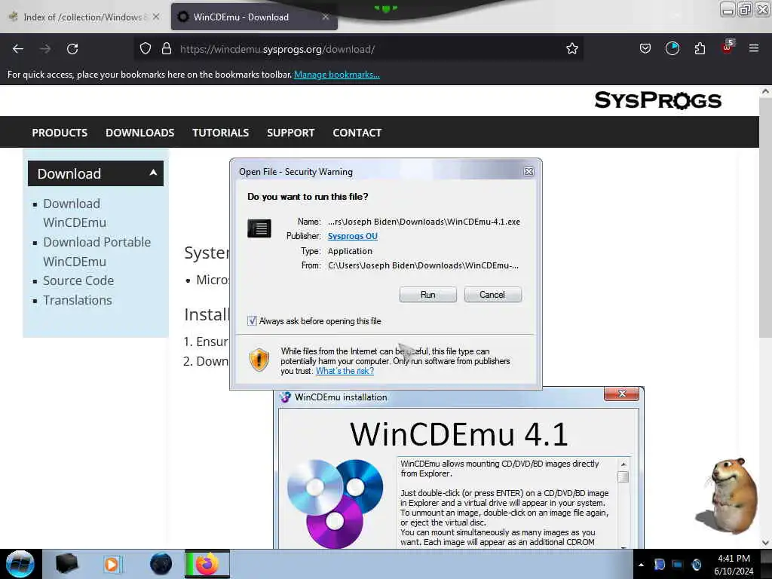Viewport: 772px width, 579px height.
Task: Open the Download Portable WinCDEmu link
Action: [97, 252]
